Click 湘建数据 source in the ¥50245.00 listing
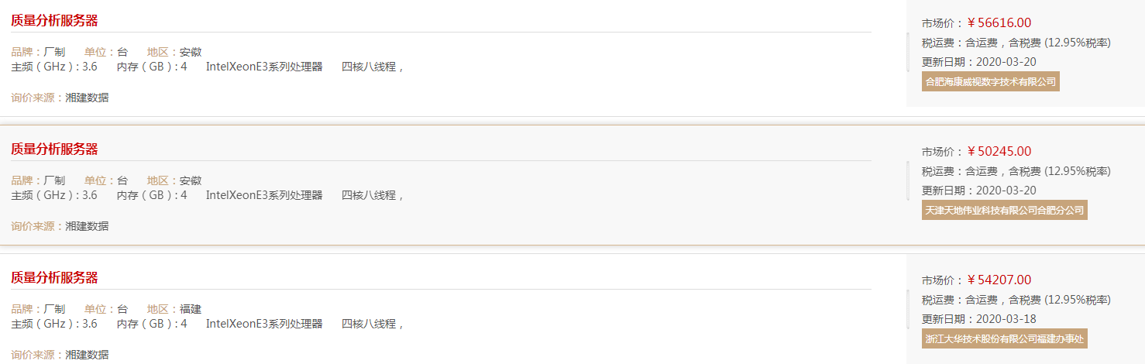Viewport: 1145px width, 364px height. coord(87,226)
